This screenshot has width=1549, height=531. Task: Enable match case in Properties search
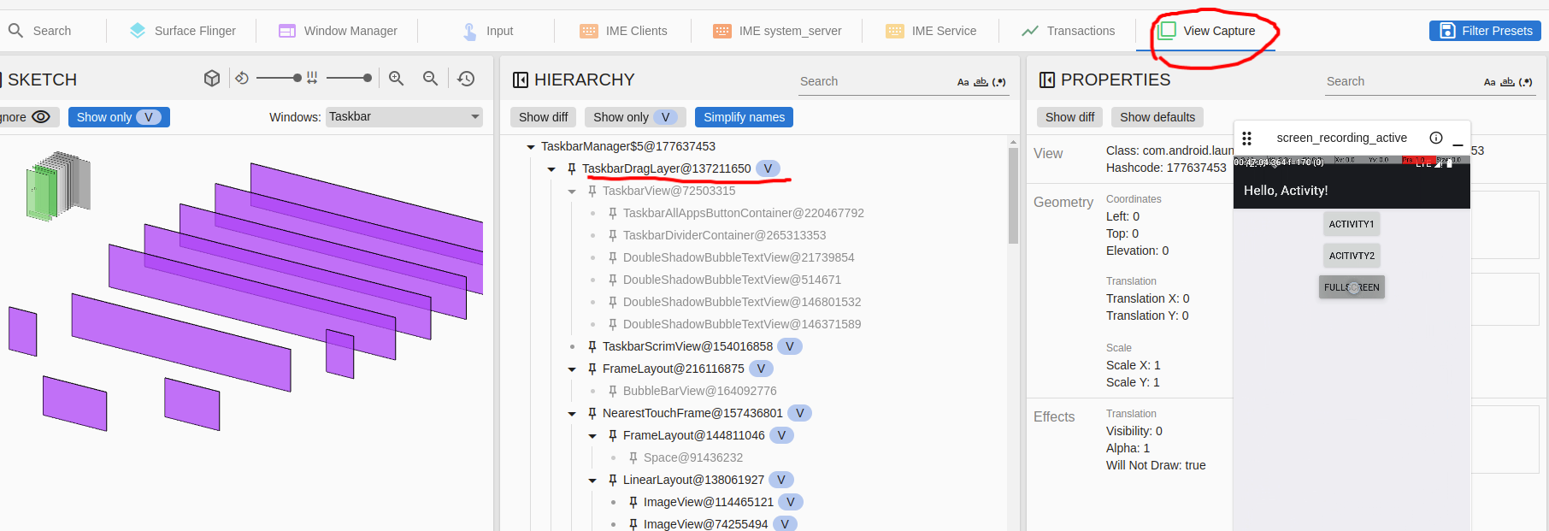(1489, 82)
